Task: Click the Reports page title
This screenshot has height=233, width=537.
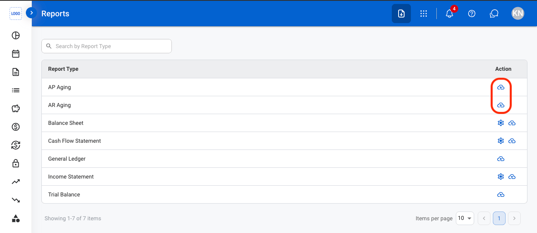Action: point(55,14)
